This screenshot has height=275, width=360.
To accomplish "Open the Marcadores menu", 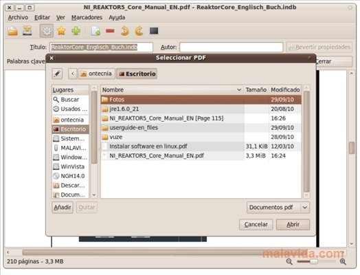I will (87, 17).
